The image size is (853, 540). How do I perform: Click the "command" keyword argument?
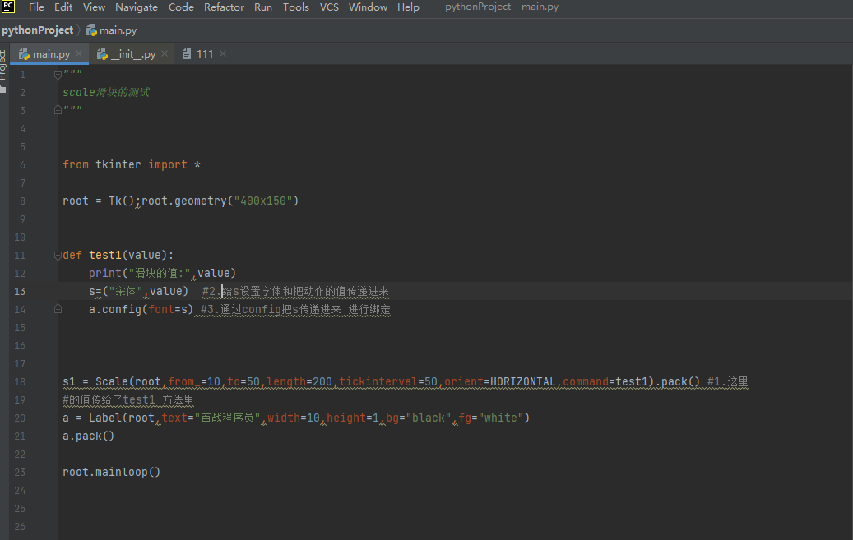pyautogui.click(x=586, y=381)
